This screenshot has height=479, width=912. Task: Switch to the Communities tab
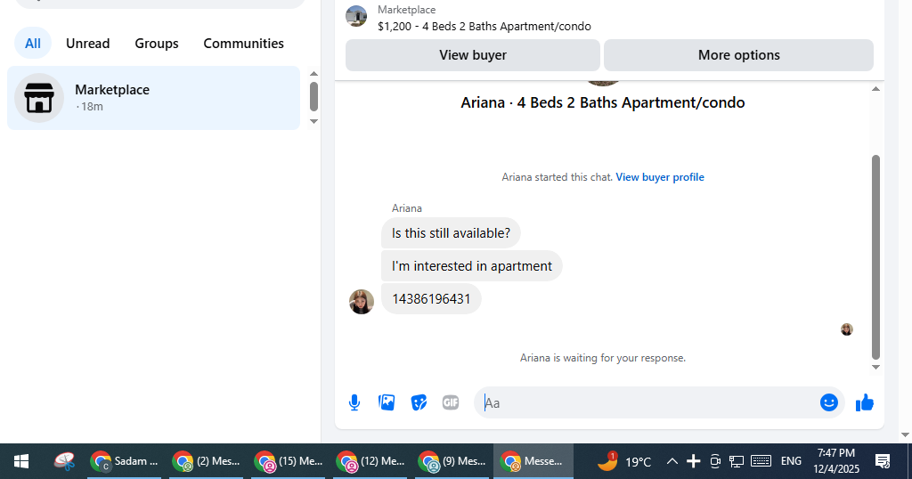244,44
